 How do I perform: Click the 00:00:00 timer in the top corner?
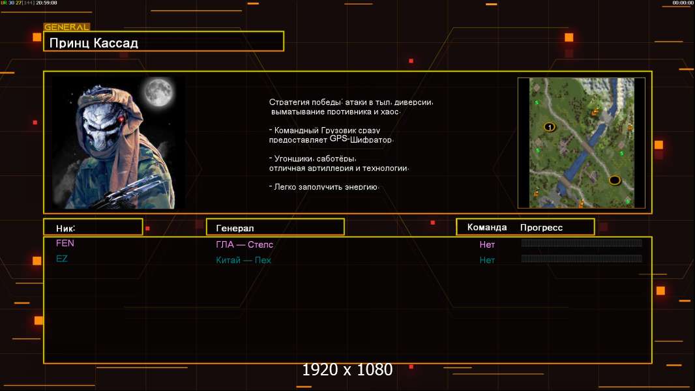683,3
